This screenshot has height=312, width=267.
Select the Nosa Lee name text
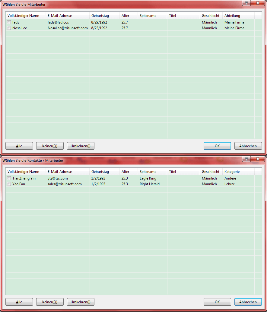click(20, 28)
